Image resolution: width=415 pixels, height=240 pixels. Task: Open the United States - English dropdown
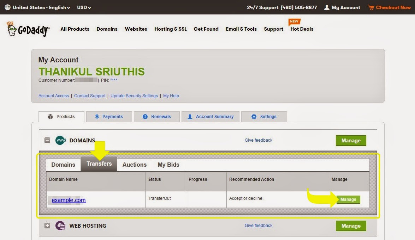tap(41, 7)
